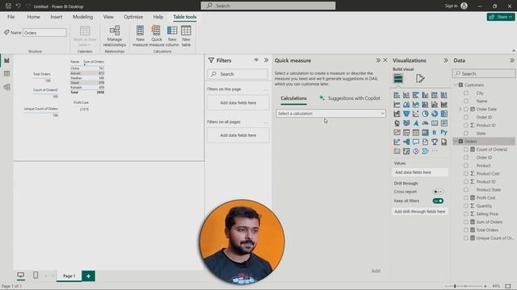Image resolution: width=517 pixels, height=290 pixels.
Task: Collapse the Filters pane
Action: [x=266, y=60]
